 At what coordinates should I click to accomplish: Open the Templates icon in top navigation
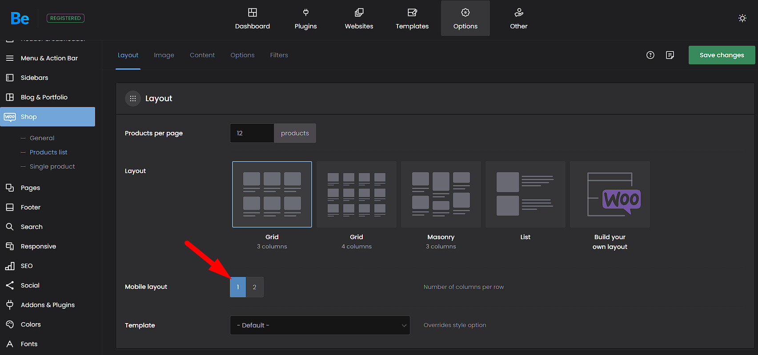(412, 12)
